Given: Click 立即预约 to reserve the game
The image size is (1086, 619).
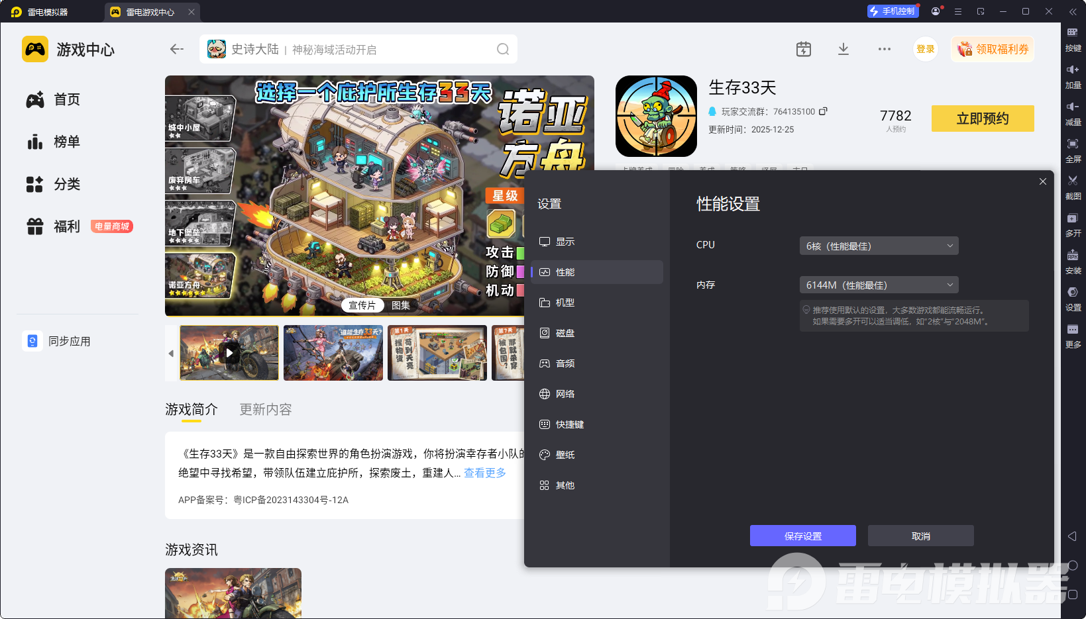Looking at the screenshot, I should [x=983, y=119].
